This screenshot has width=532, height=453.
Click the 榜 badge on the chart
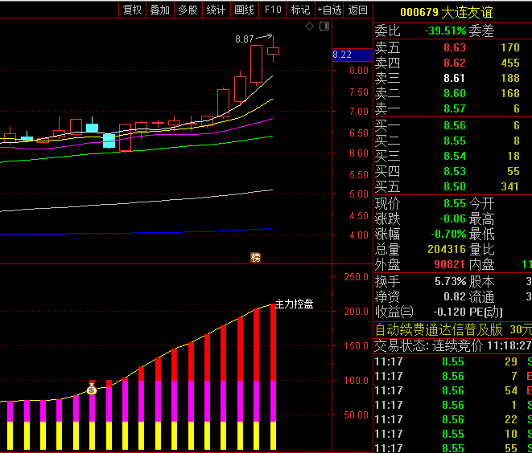tap(255, 257)
